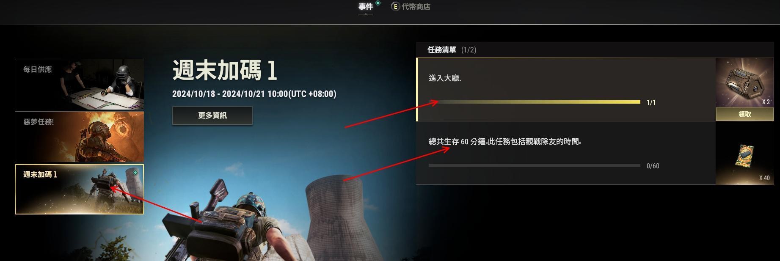
Task: Click green diamond notification on 事件 tab
Action: tap(378, 3)
